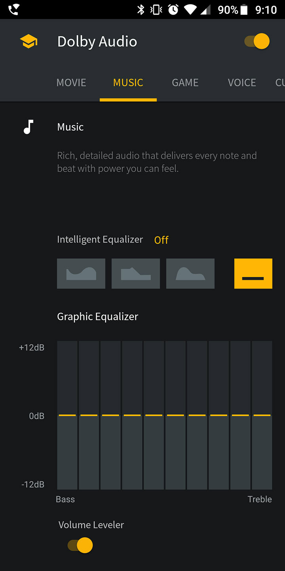
Task: Tap the graduation cap tutorial icon
Action: [28, 41]
